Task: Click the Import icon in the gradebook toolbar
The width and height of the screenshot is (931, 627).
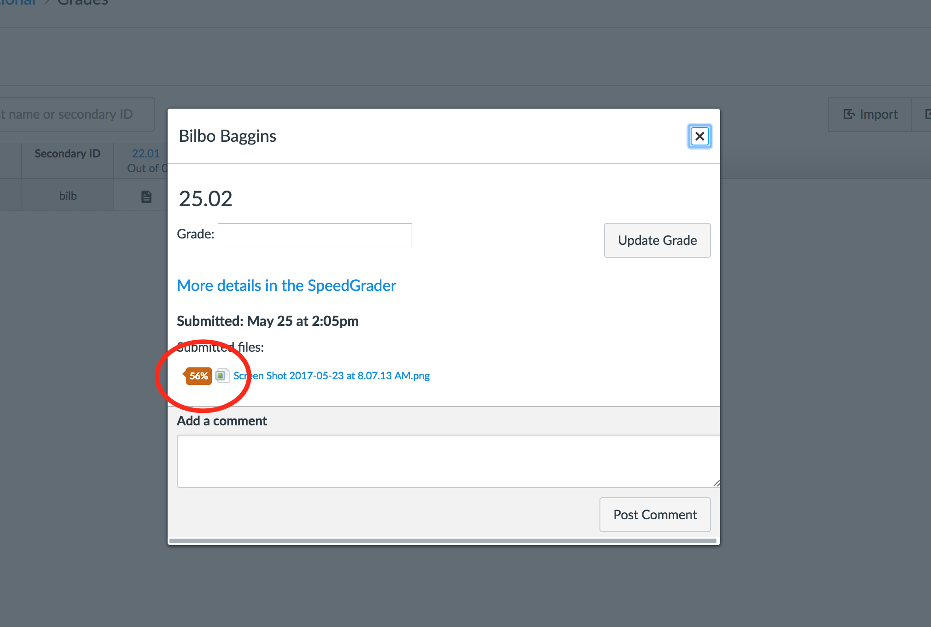Action: click(849, 114)
